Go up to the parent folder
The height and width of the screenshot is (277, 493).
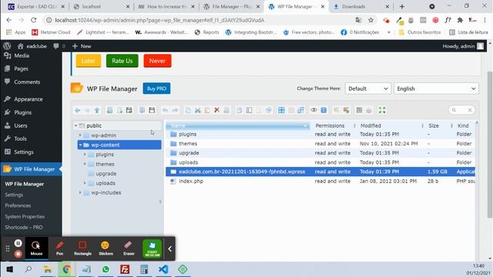point(97,110)
